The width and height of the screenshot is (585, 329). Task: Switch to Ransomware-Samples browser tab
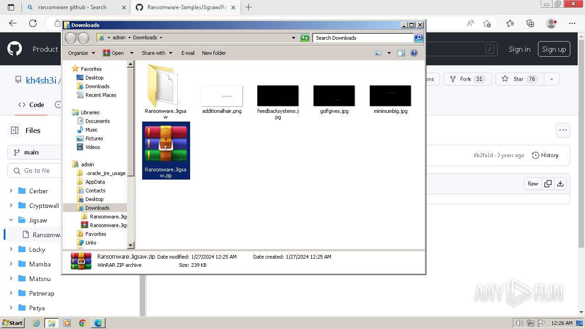click(x=186, y=7)
